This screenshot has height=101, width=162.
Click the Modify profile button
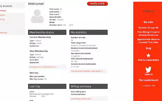(x=97, y=4)
